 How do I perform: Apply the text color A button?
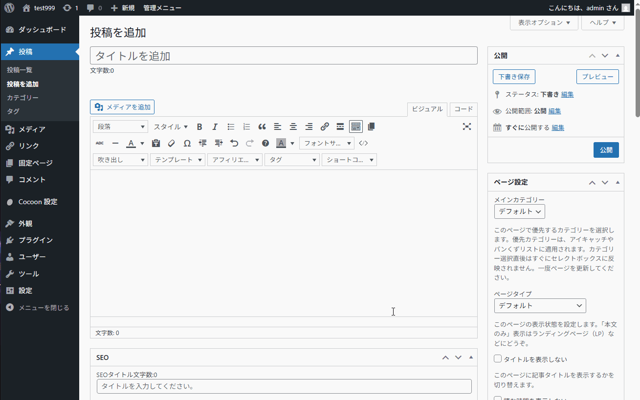point(131,143)
